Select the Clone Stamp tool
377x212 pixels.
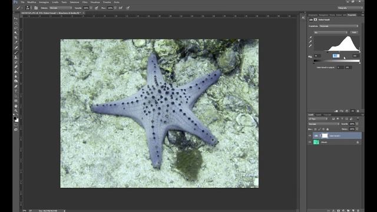pos(16,57)
